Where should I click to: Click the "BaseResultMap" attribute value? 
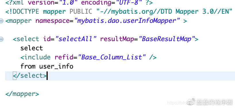point(167,39)
